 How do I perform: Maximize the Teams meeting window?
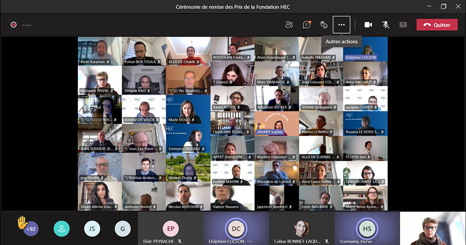coord(443,6)
